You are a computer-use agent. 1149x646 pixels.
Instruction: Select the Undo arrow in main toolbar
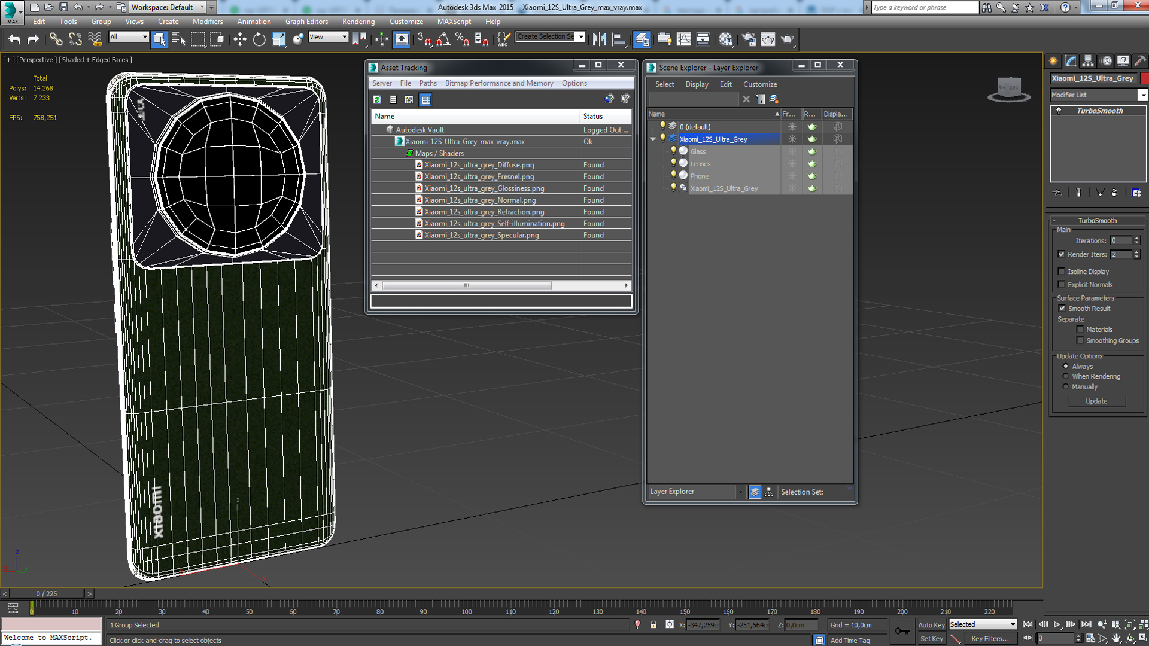click(x=14, y=39)
